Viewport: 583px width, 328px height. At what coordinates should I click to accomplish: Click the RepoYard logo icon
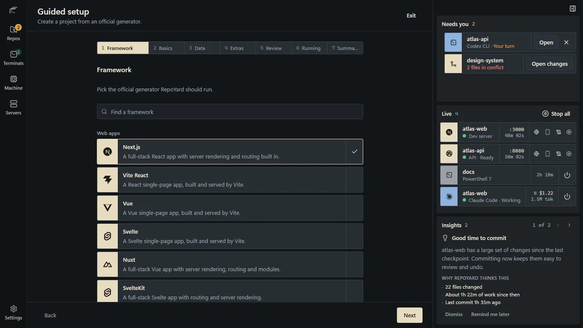(x=13, y=9)
